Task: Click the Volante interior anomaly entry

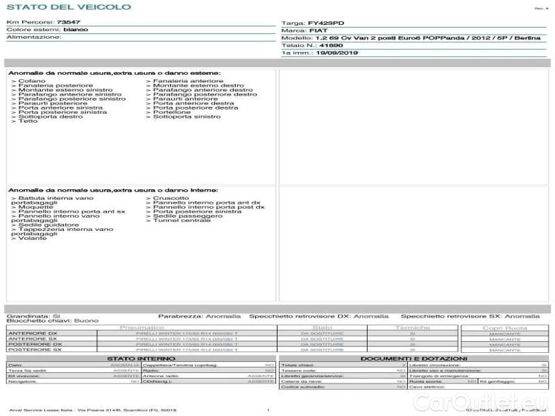Action: pyautogui.click(x=29, y=239)
